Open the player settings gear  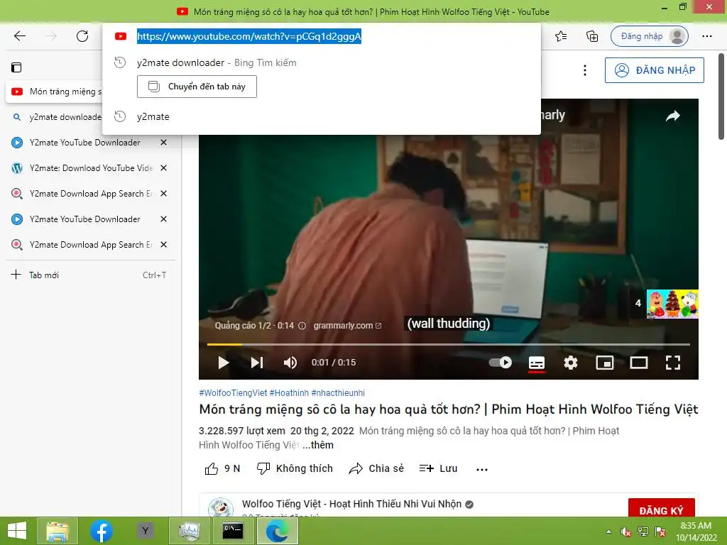click(x=570, y=363)
